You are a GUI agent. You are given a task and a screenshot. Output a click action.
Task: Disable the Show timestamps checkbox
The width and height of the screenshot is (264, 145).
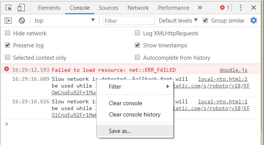click(x=137, y=45)
